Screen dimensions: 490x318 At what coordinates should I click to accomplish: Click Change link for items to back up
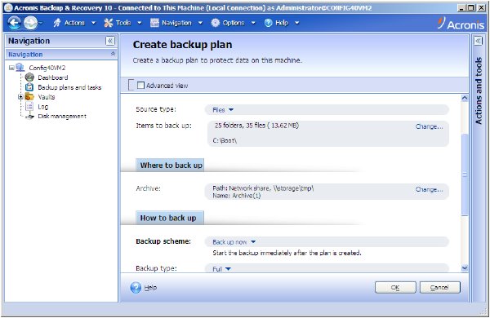429,126
